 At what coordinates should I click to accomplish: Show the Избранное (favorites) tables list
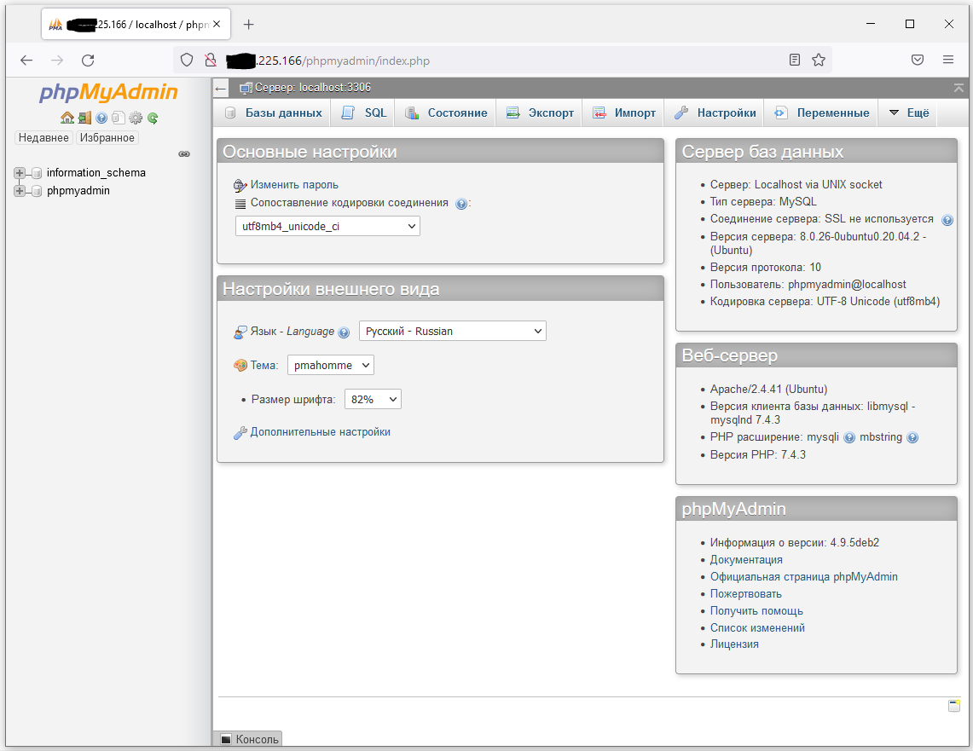(107, 138)
